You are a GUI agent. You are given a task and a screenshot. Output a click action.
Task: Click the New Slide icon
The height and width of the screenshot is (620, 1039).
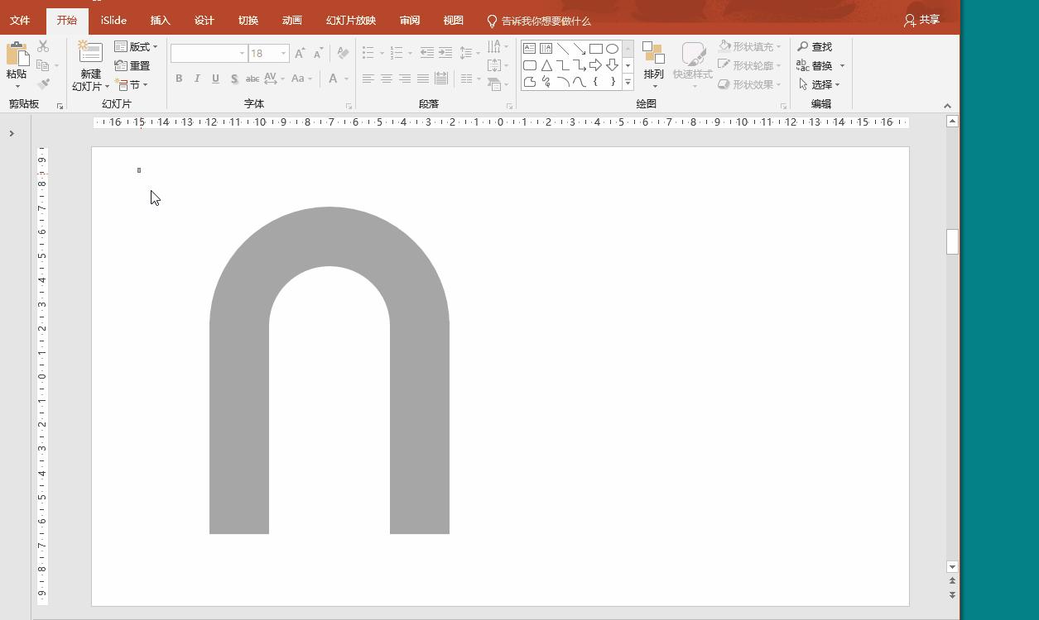coord(89,52)
